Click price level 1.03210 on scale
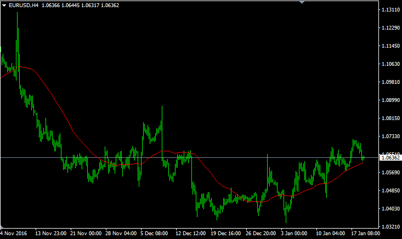Image resolution: width=402 pixels, height=239 pixels. tap(390, 227)
